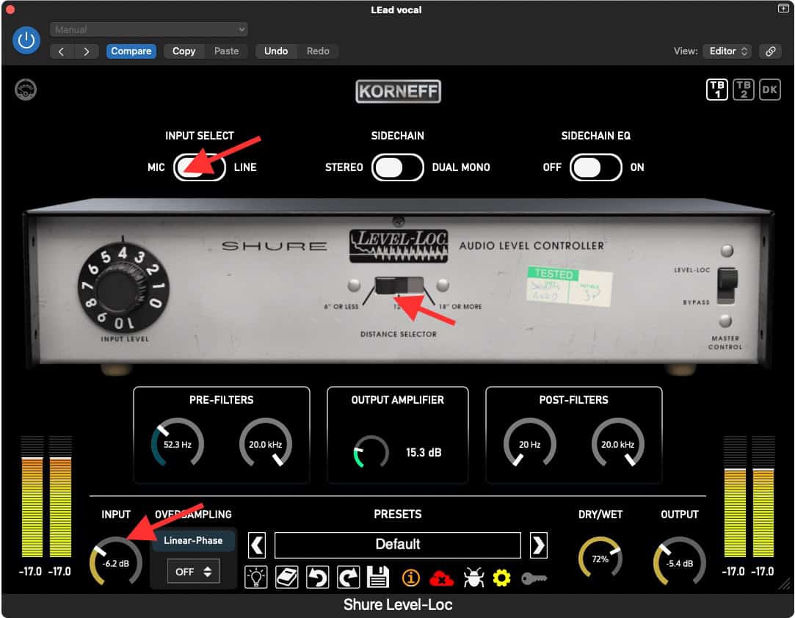Open the manual book icon
The height and width of the screenshot is (618, 795).
coord(286,578)
